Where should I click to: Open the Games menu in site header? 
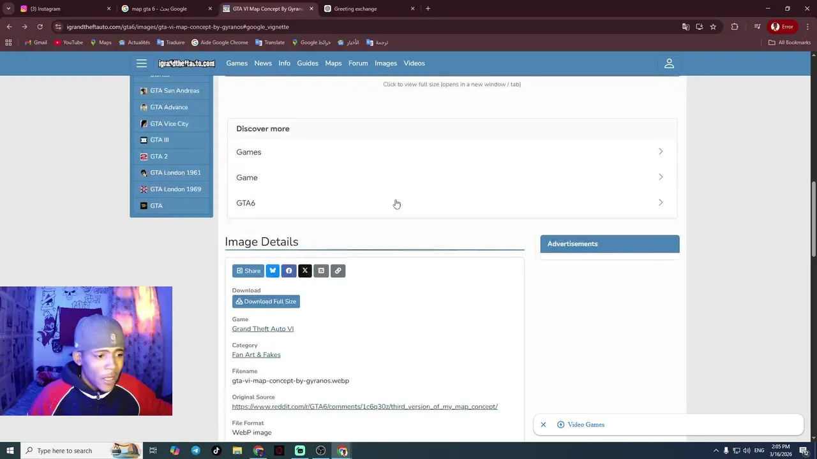[x=237, y=63]
